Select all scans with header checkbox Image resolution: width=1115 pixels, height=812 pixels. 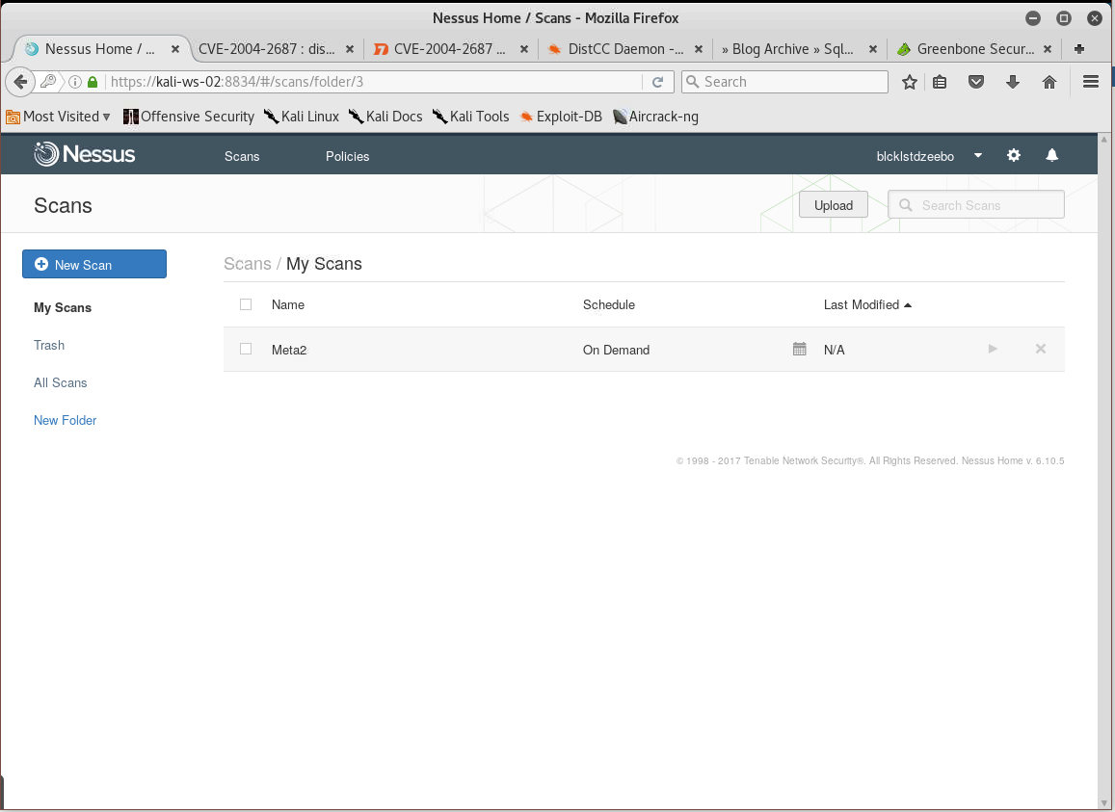point(246,304)
